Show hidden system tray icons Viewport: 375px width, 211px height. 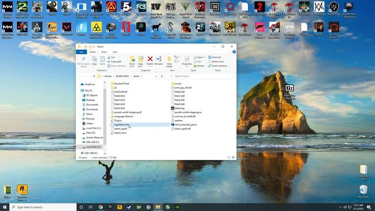coord(340,207)
